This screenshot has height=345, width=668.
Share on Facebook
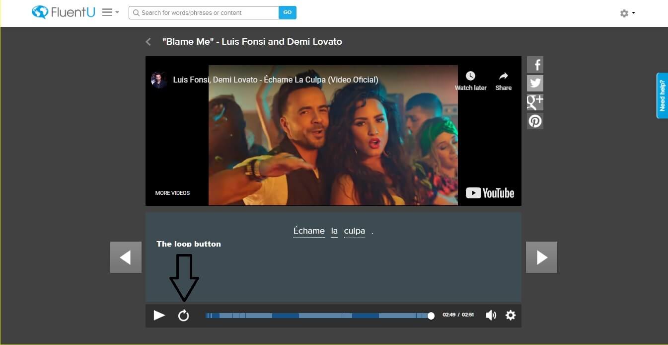pyautogui.click(x=535, y=65)
